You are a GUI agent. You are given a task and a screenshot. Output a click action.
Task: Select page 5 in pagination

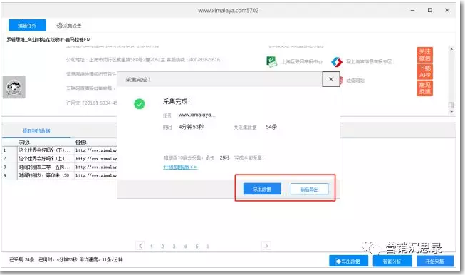coord(197,247)
